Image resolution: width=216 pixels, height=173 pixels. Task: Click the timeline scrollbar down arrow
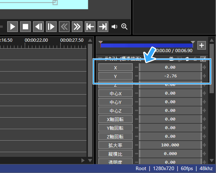pyautogui.click(x=90, y=160)
